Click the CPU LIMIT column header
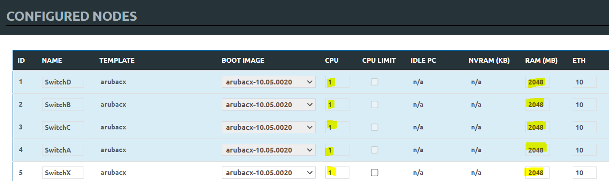609x181 pixels. 379,61
